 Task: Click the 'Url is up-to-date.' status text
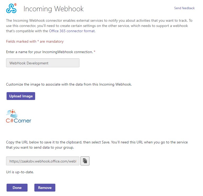pos(20,172)
